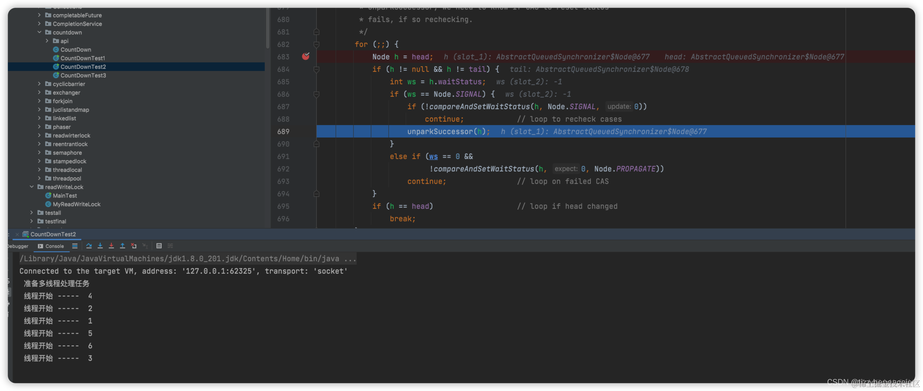The image size is (923, 391).
Task: Click the 'Connected to the target VM' console line
Action: pos(183,271)
